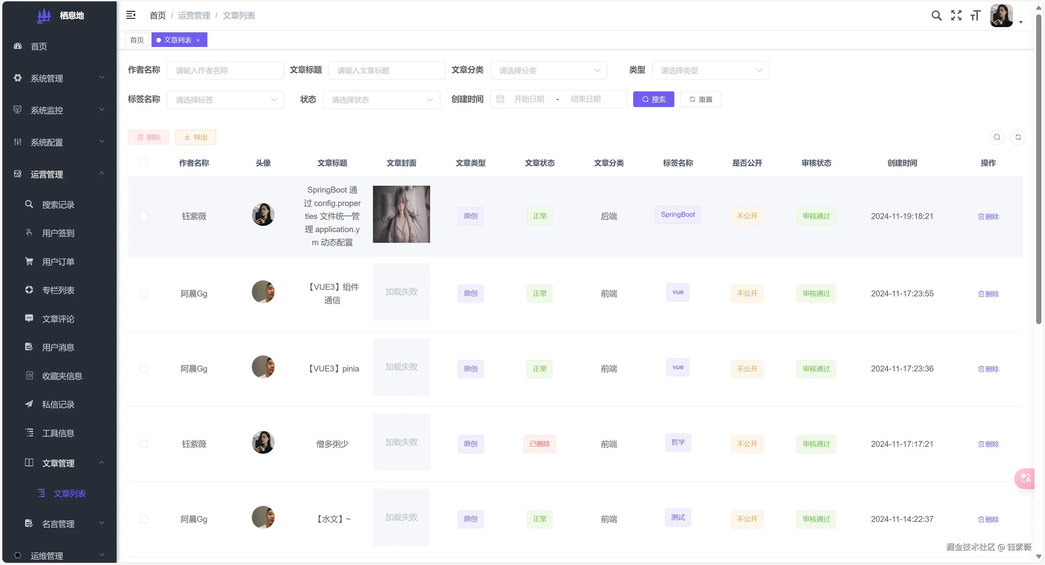The width and height of the screenshot is (1045, 565).
Task: Close the 文章列表 tab with x
Action: (198, 40)
